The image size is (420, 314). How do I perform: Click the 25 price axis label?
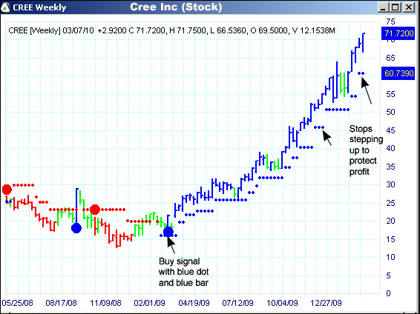tap(390, 203)
